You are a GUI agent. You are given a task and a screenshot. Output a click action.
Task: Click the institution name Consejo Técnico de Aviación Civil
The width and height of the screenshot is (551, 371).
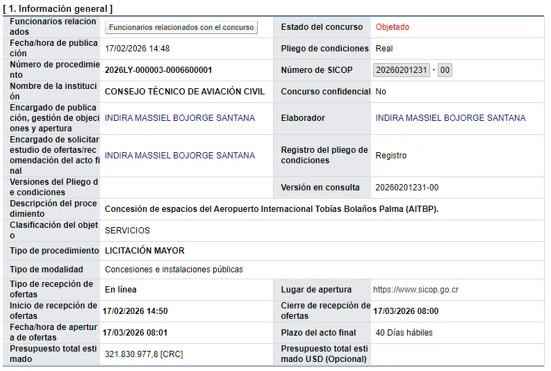[x=184, y=92]
